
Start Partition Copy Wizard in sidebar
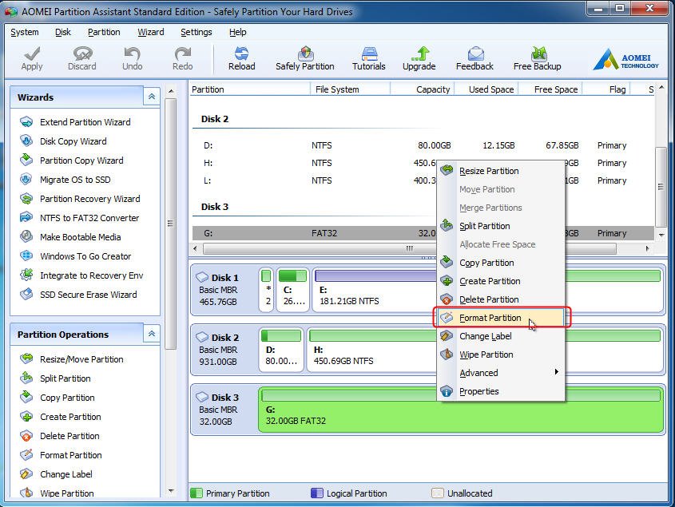71,160
